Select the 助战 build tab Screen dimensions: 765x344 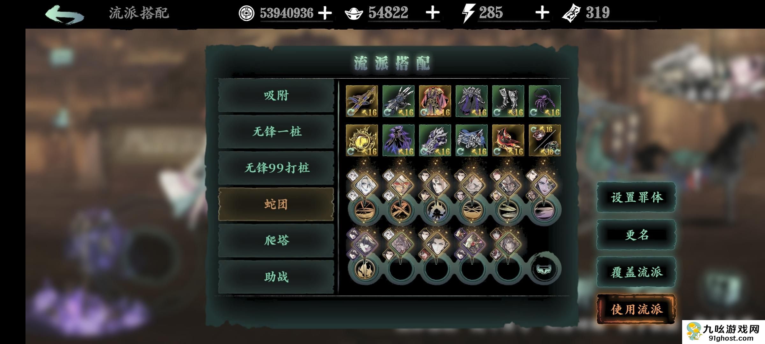coord(276,277)
